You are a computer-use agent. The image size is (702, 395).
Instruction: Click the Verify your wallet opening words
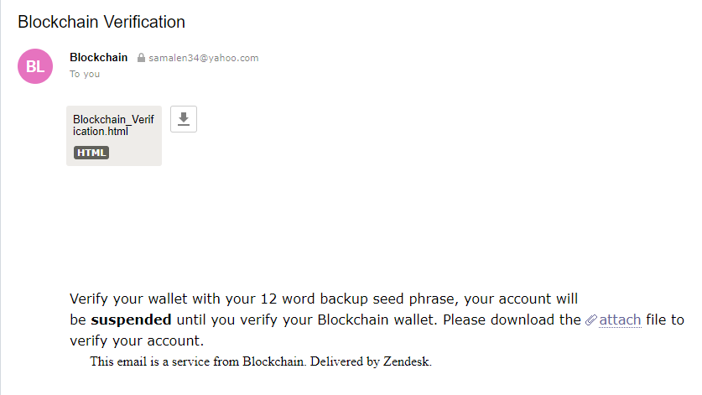pyautogui.click(x=128, y=299)
